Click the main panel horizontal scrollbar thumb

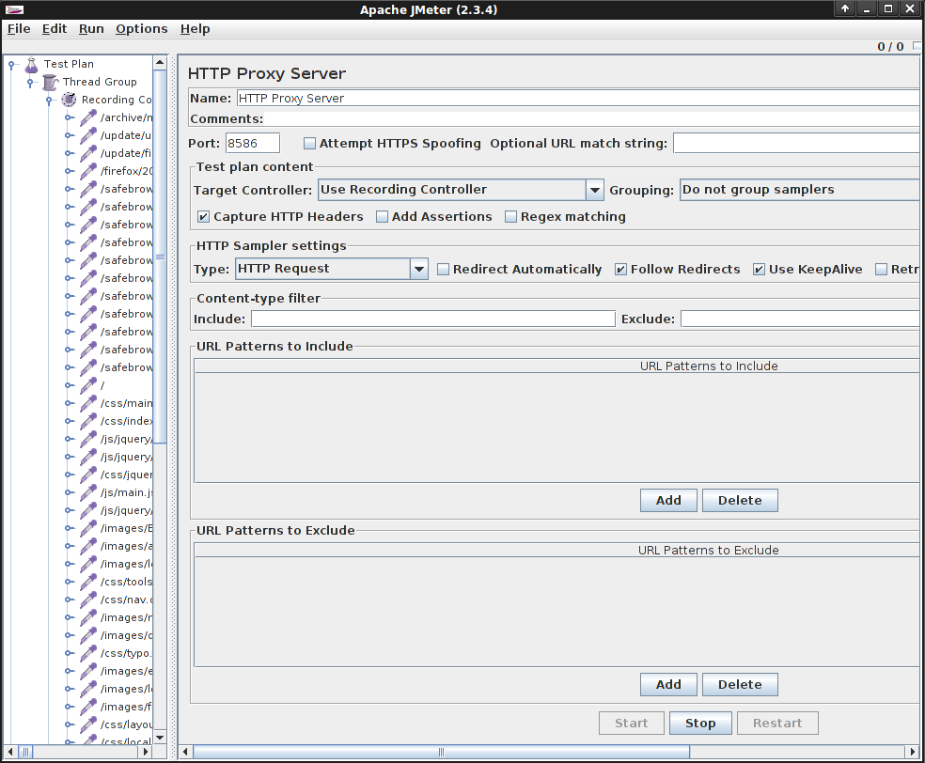[441, 752]
